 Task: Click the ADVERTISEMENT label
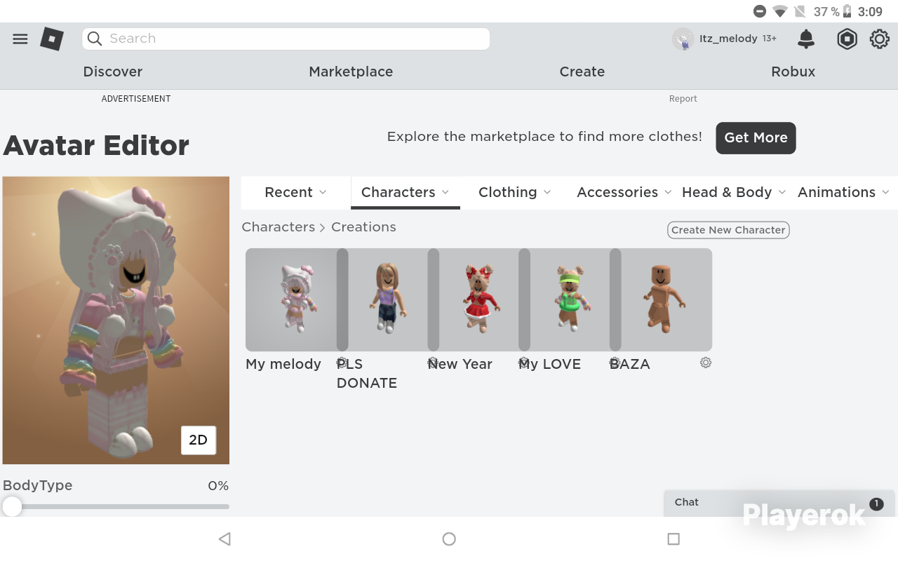point(136,99)
